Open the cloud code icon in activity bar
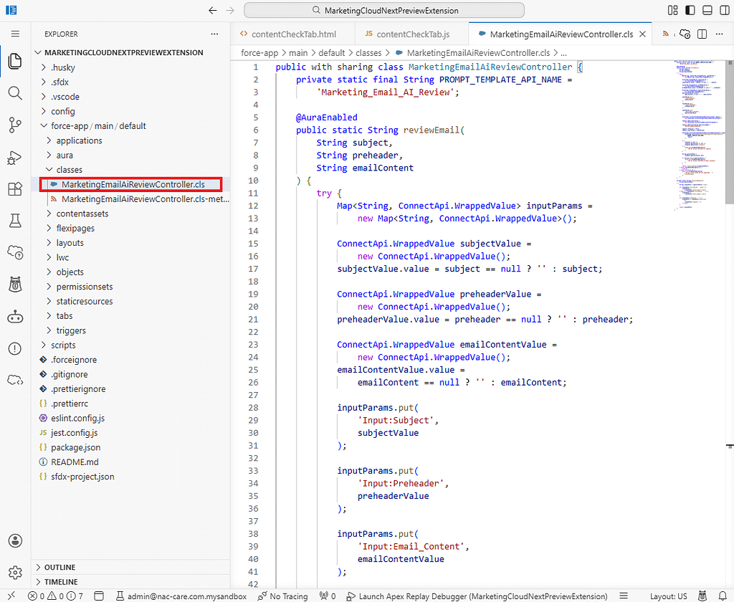Image resolution: width=734 pixels, height=602 pixels. [x=15, y=380]
